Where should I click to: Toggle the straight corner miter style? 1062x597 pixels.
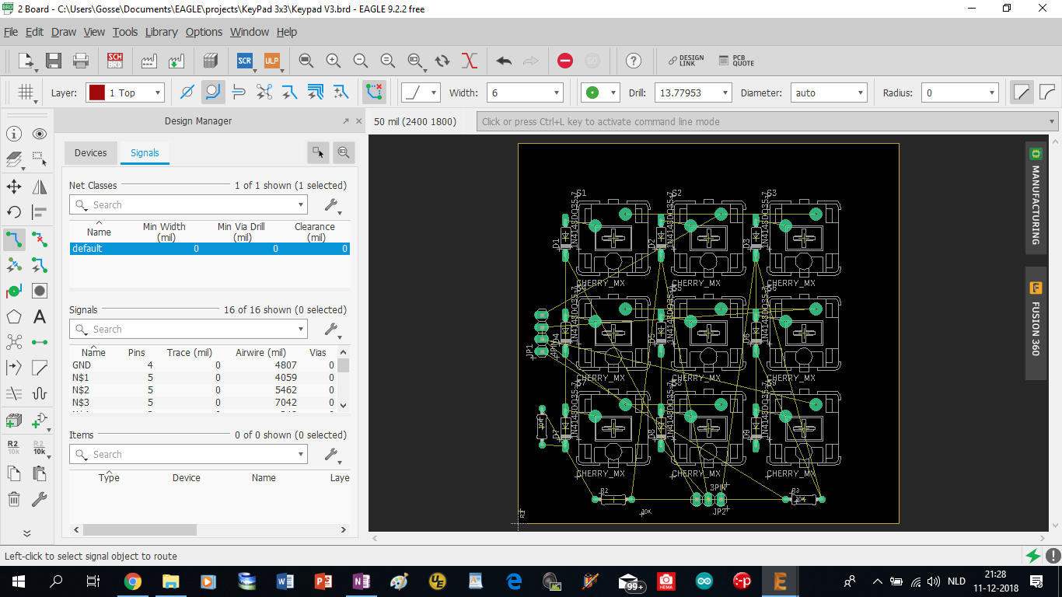(1021, 93)
